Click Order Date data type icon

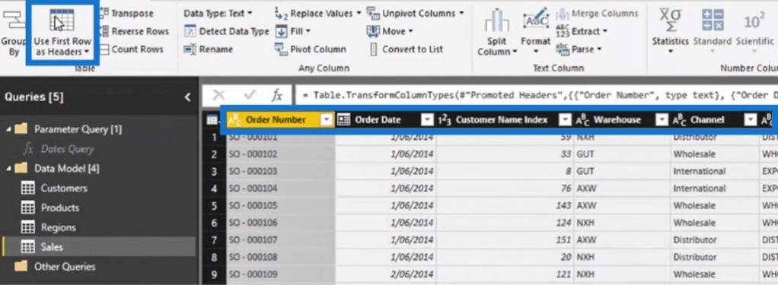(x=344, y=119)
